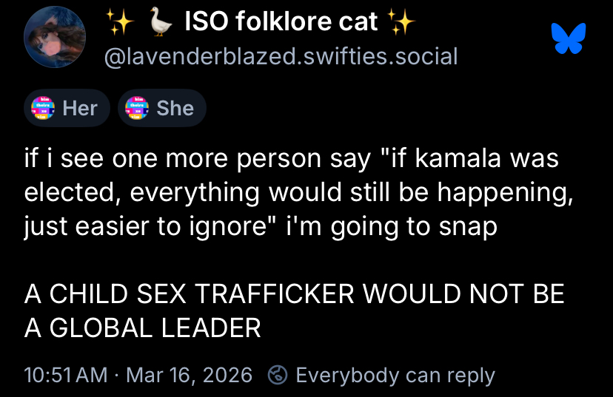Click the colorful icon in the Her badge
Image resolution: width=613 pixels, height=397 pixels.
(x=43, y=108)
